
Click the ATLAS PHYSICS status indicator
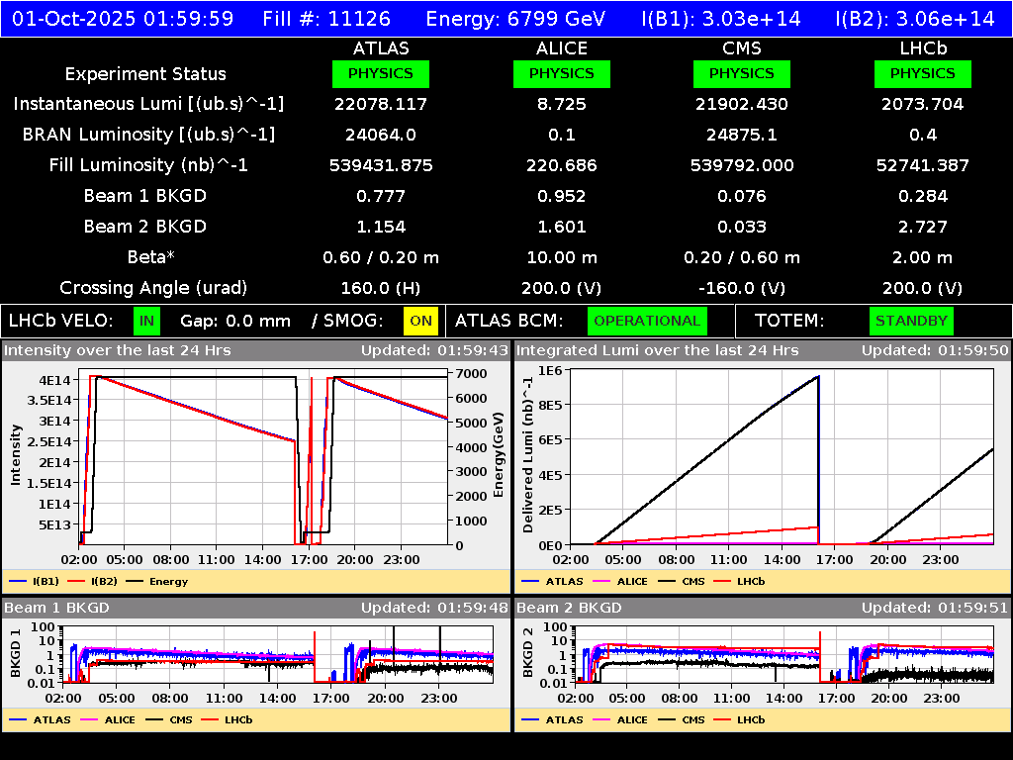pos(381,73)
